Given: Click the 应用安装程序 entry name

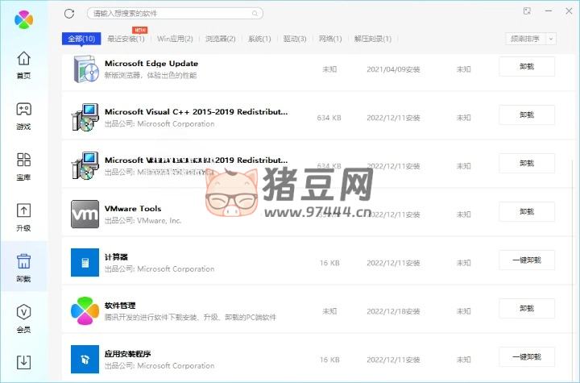Looking at the screenshot, I should point(127,354).
